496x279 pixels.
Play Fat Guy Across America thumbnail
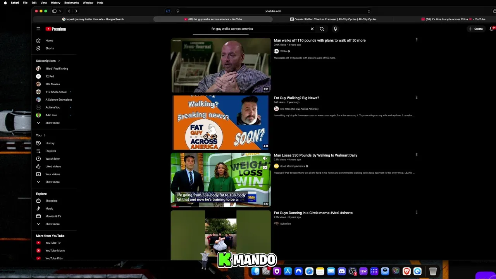[220, 122]
